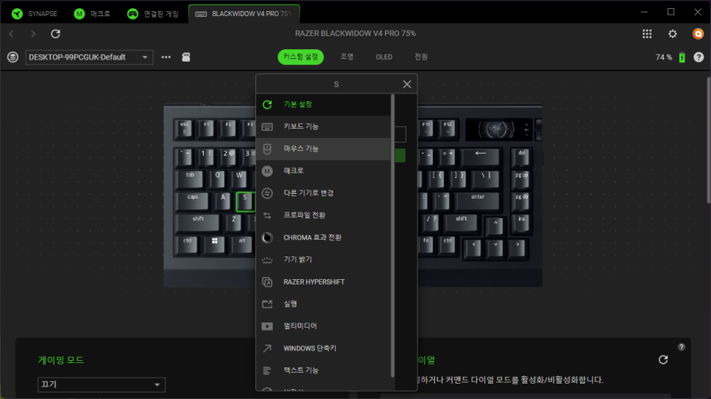
Task: Select the F1 key on keyboard image
Action: [206, 129]
